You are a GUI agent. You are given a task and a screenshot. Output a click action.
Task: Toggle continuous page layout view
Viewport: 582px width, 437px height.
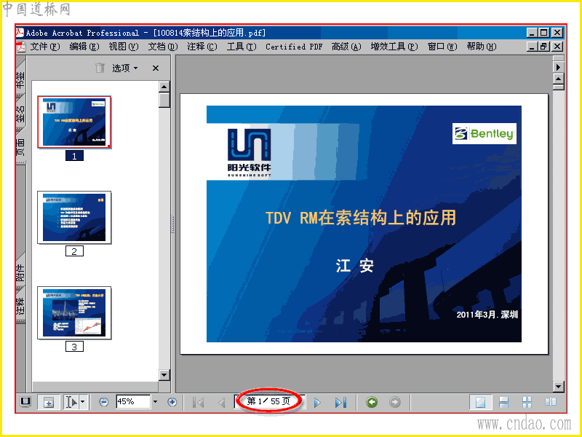[503, 402]
